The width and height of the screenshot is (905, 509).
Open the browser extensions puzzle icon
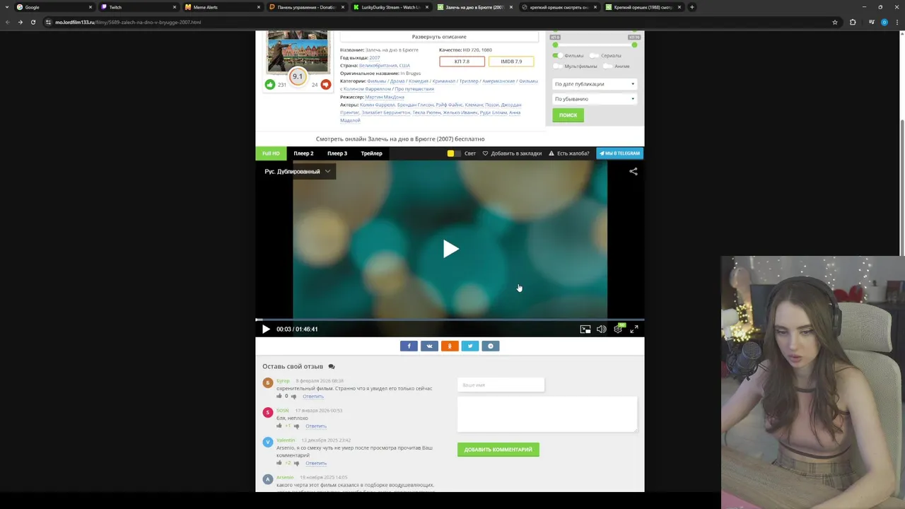point(853,22)
